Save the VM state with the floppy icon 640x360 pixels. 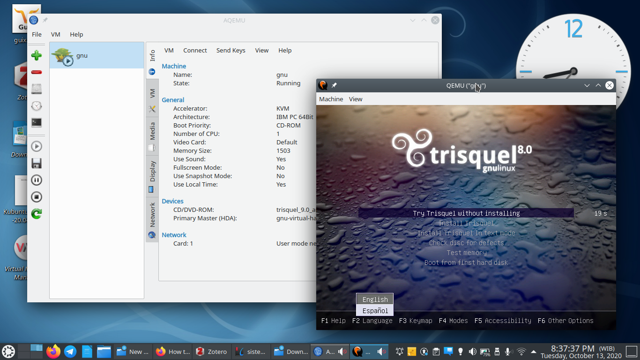click(x=37, y=163)
